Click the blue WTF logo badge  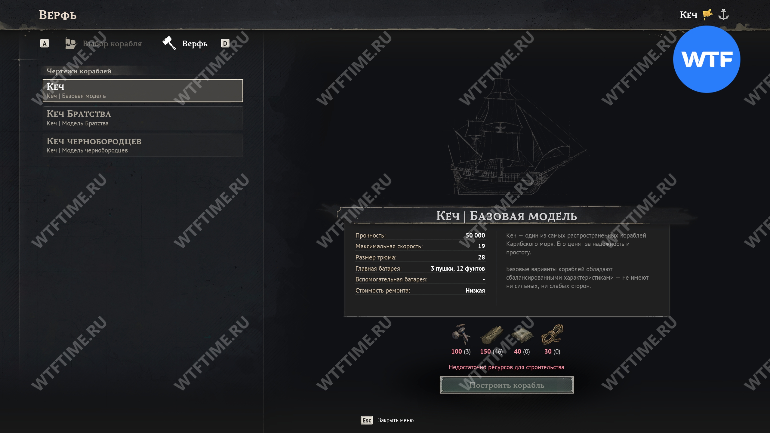707,59
